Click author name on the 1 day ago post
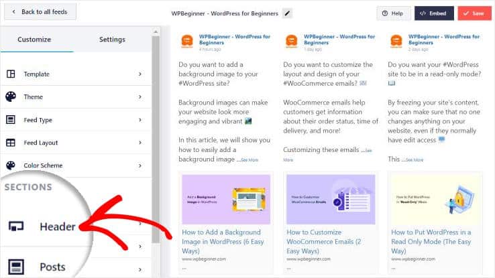This screenshot has width=495, height=278. pos(339,40)
